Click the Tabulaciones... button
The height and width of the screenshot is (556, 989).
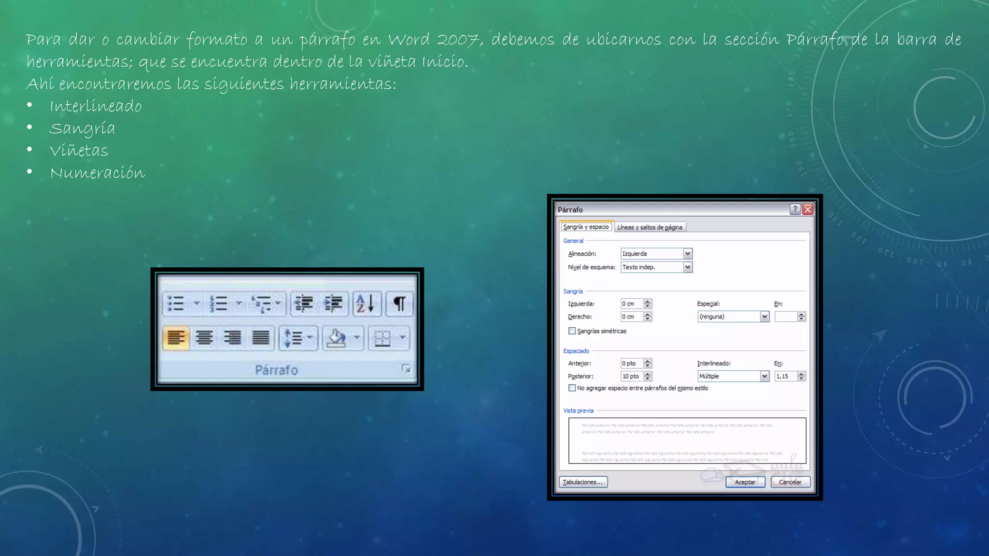pyautogui.click(x=583, y=482)
